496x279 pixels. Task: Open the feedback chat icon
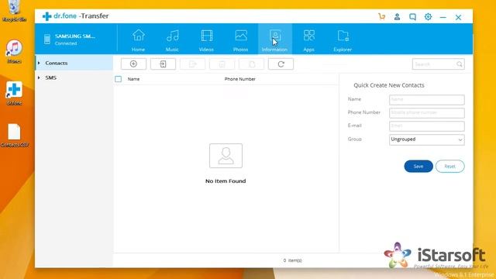tap(412, 17)
